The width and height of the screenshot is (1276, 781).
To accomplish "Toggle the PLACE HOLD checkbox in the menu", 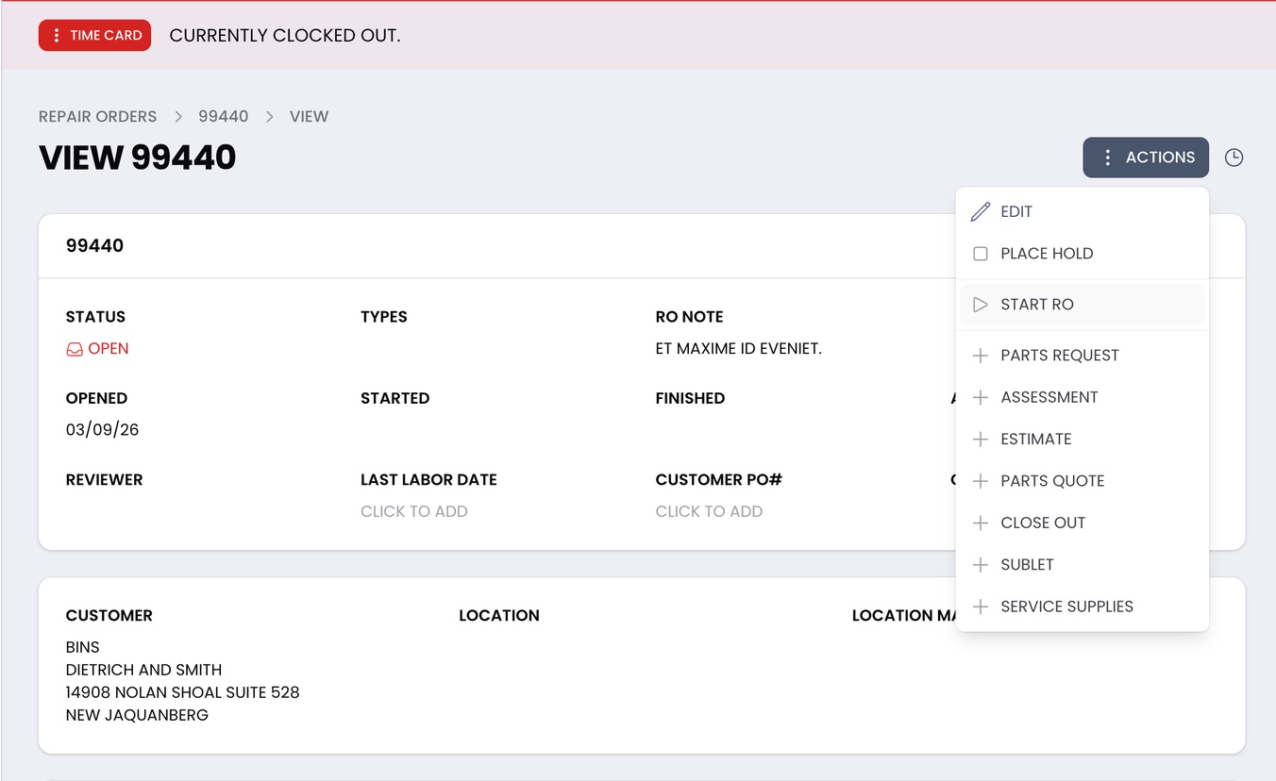I will point(981,253).
